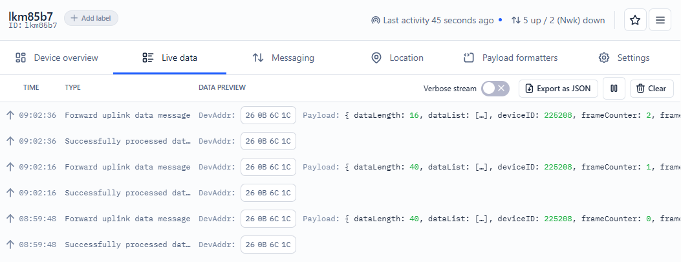Toggle the Verbose stream switch

click(495, 89)
